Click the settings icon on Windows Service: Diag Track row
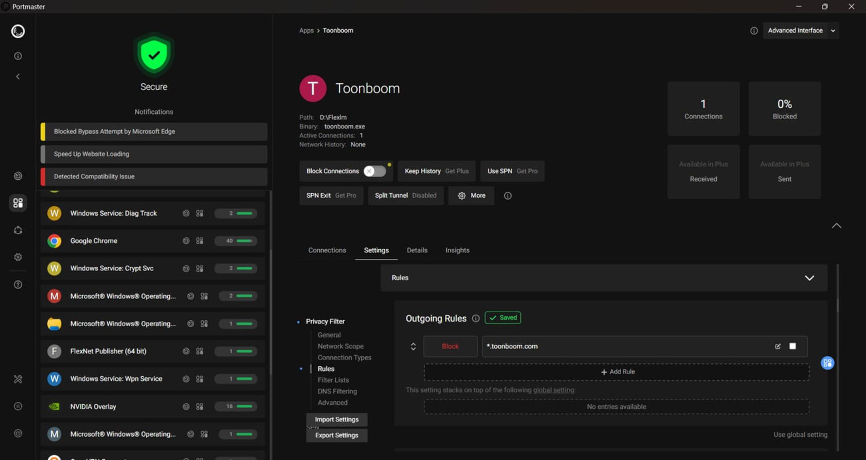Screen dimensions: 866x460 click(x=199, y=214)
